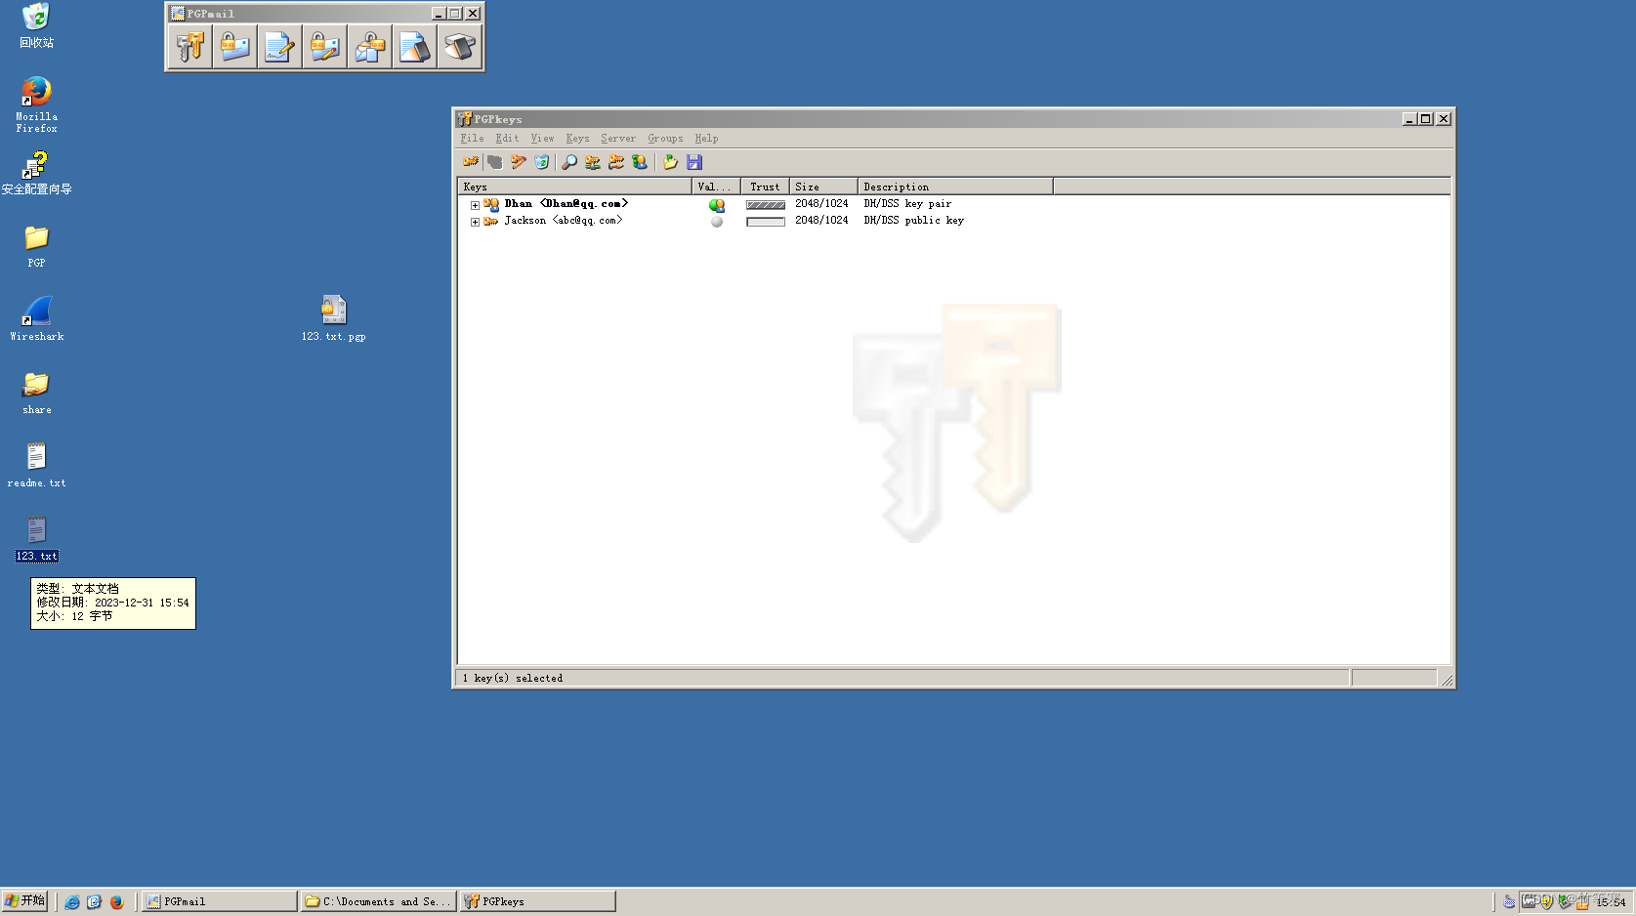This screenshot has width=1636, height=916.
Task: Select the readme.txt desktop file
Action: pos(36,465)
